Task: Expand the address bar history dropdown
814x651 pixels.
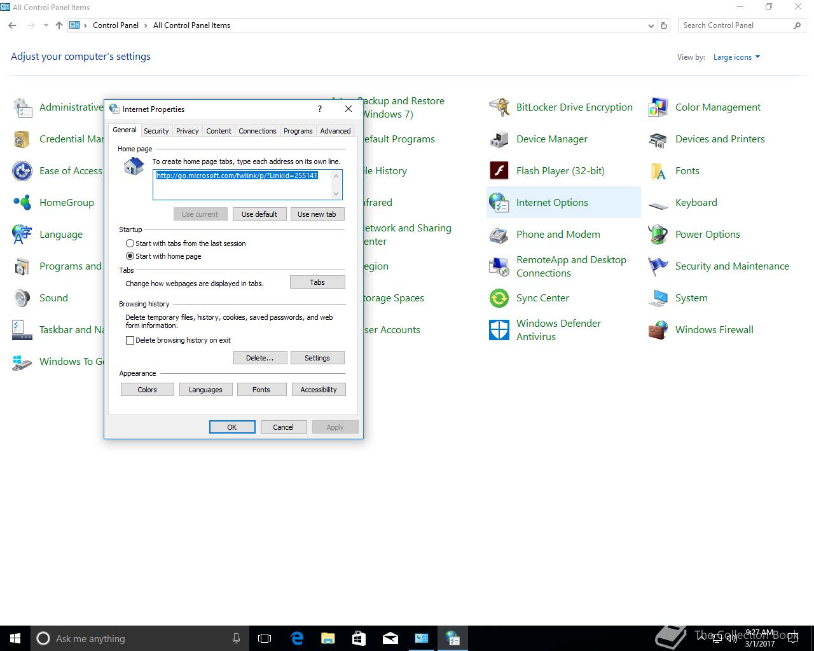Action: (651, 25)
